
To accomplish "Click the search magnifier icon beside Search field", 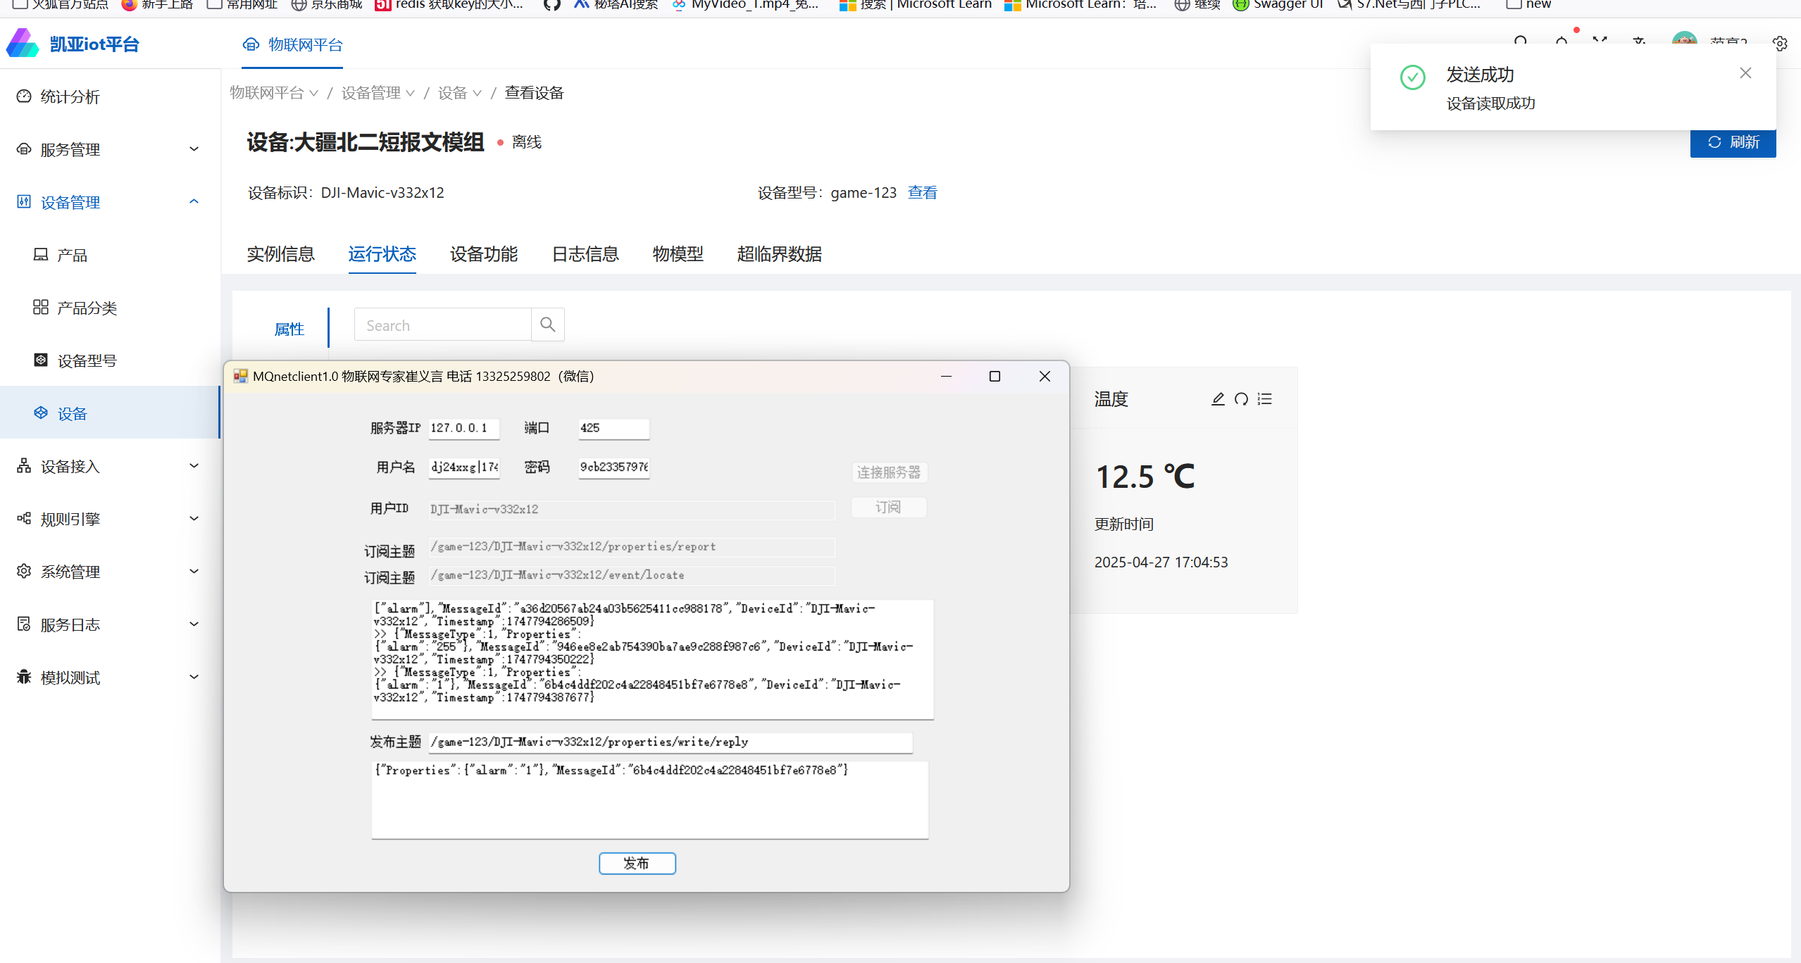I will (547, 325).
